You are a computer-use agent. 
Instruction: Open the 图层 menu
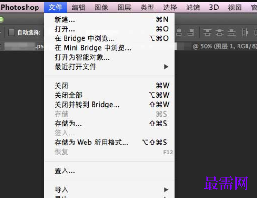coord(124,8)
